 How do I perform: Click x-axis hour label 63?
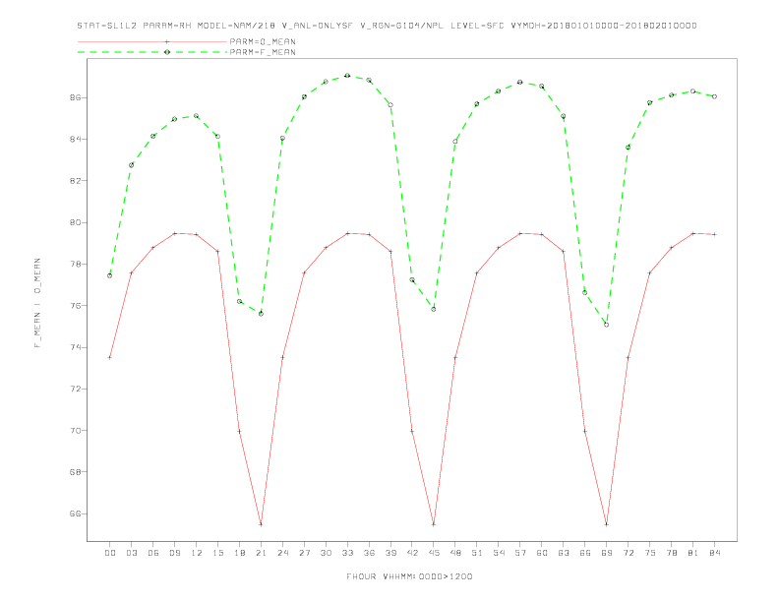point(564,553)
